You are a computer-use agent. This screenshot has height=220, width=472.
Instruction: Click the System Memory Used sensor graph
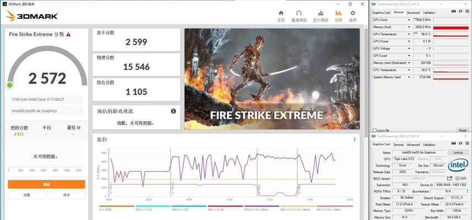[450, 77]
